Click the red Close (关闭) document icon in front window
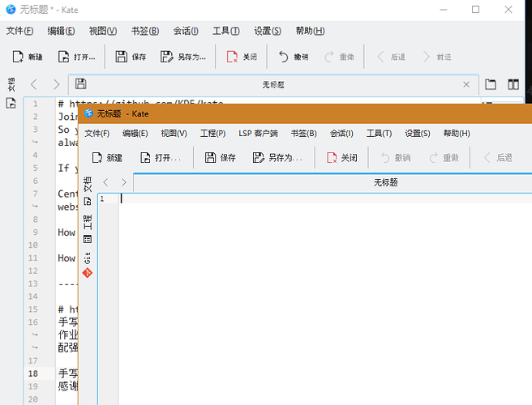The width and height of the screenshot is (532, 405). pos(341,158)
